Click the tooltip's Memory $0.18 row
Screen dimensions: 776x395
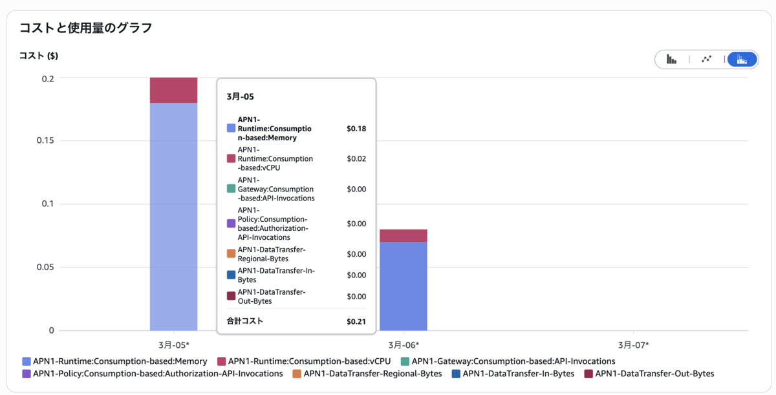point(296,128)
